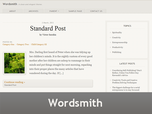Screen dimensions: 152x114
Task: Open the Sample Page tab
Action: click(x=75, y=11)
